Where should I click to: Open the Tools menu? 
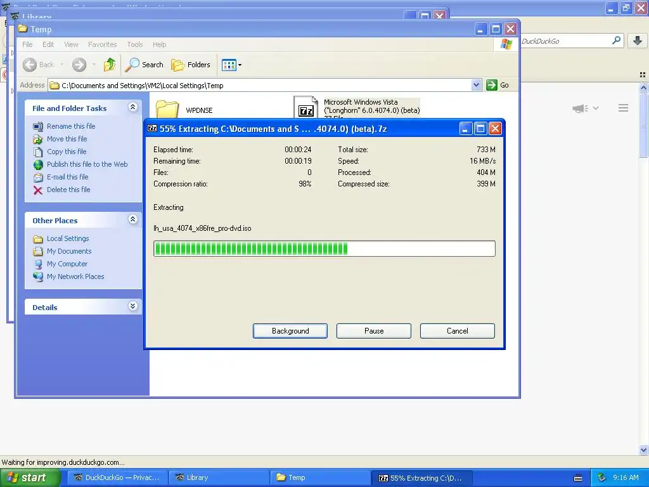coord(134,44)
